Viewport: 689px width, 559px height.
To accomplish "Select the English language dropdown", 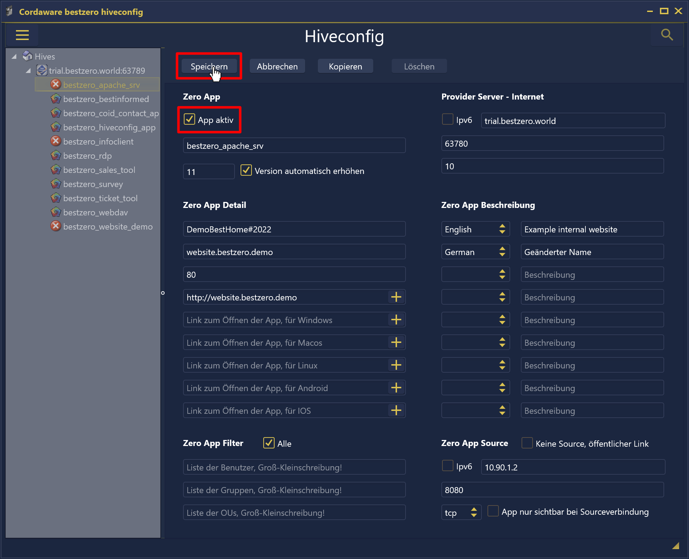I will coord(474,229).
